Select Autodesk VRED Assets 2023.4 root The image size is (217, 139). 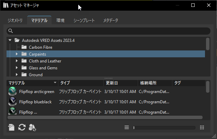[x=48, y=40]
